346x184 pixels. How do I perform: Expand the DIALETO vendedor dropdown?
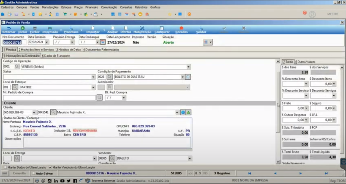(190, 158)
